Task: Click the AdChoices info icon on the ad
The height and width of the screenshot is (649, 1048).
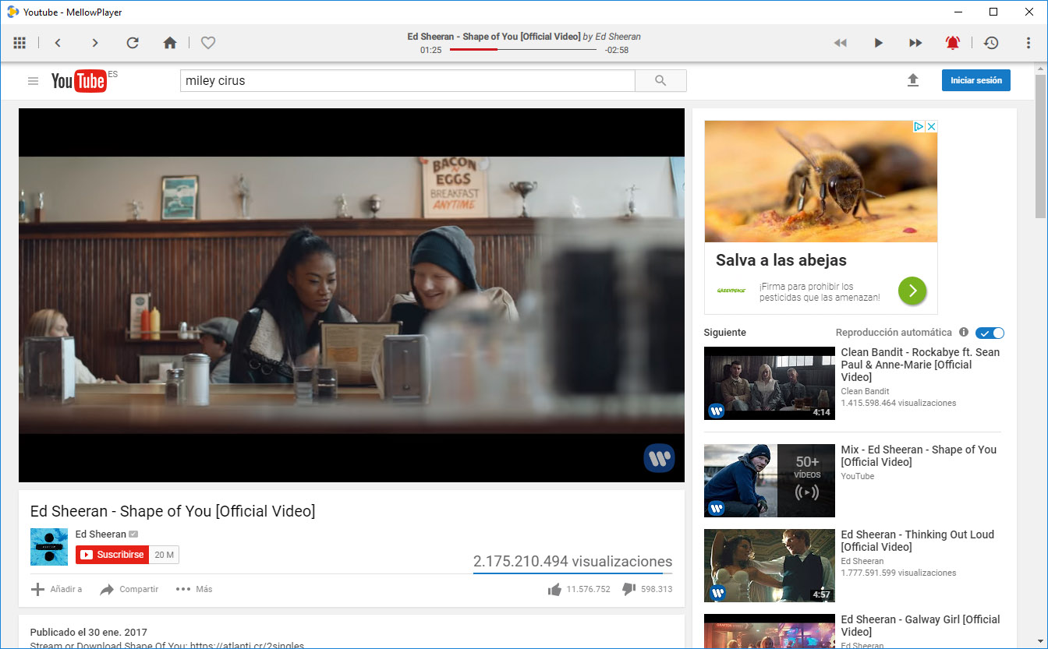Action: [x=919, y=126]
